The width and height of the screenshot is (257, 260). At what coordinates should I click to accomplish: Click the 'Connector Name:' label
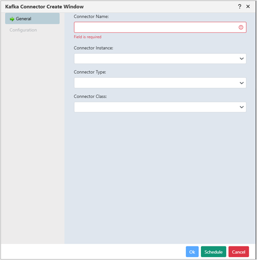point(91,16)
